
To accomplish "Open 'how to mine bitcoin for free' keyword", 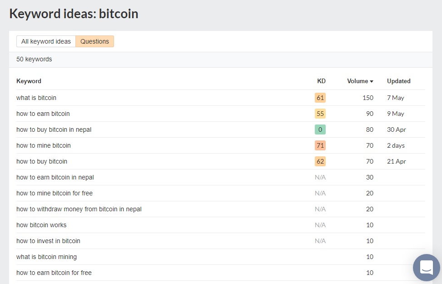I will coord(55,193).
